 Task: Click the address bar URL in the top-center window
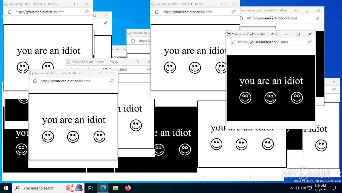(x=188, y=12)
